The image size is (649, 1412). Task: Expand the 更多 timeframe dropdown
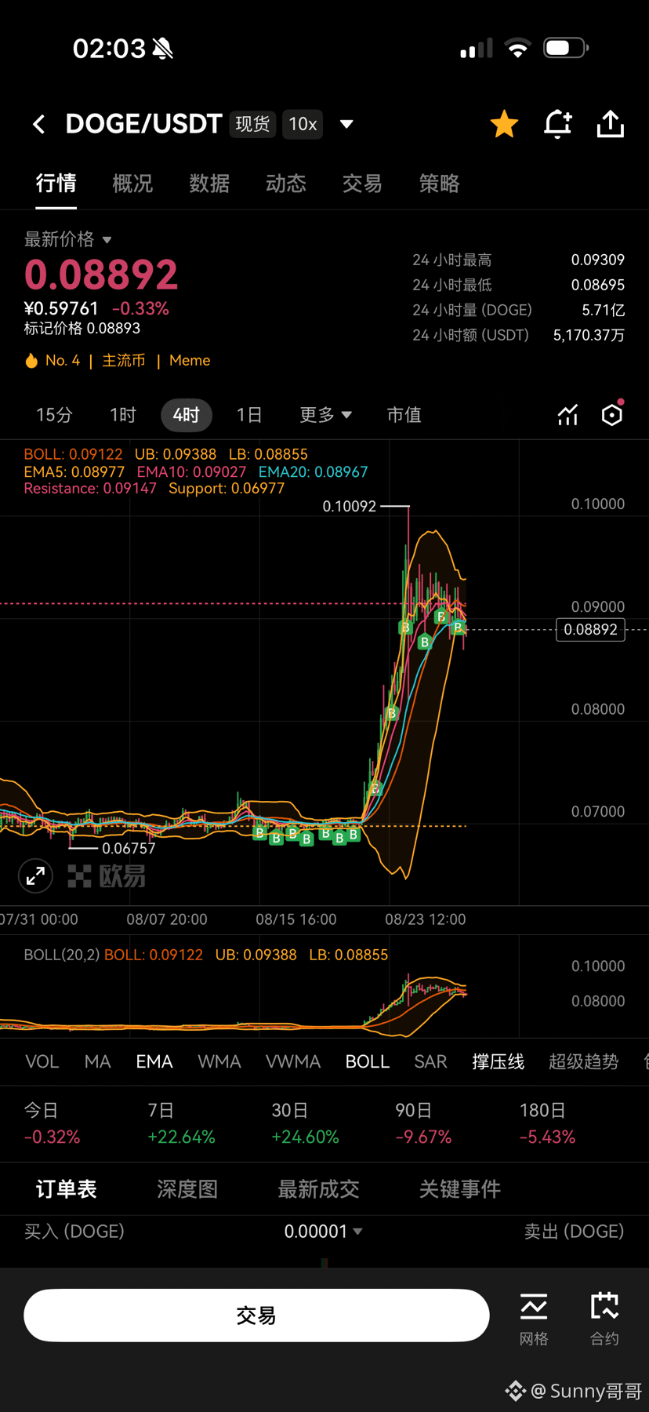[x=325, y=415]
